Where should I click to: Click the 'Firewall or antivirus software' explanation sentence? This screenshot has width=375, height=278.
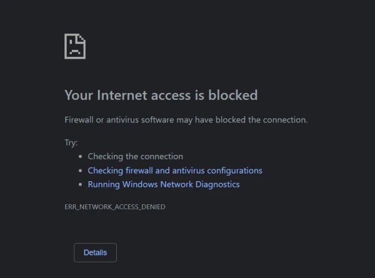[x=186, y=119]
